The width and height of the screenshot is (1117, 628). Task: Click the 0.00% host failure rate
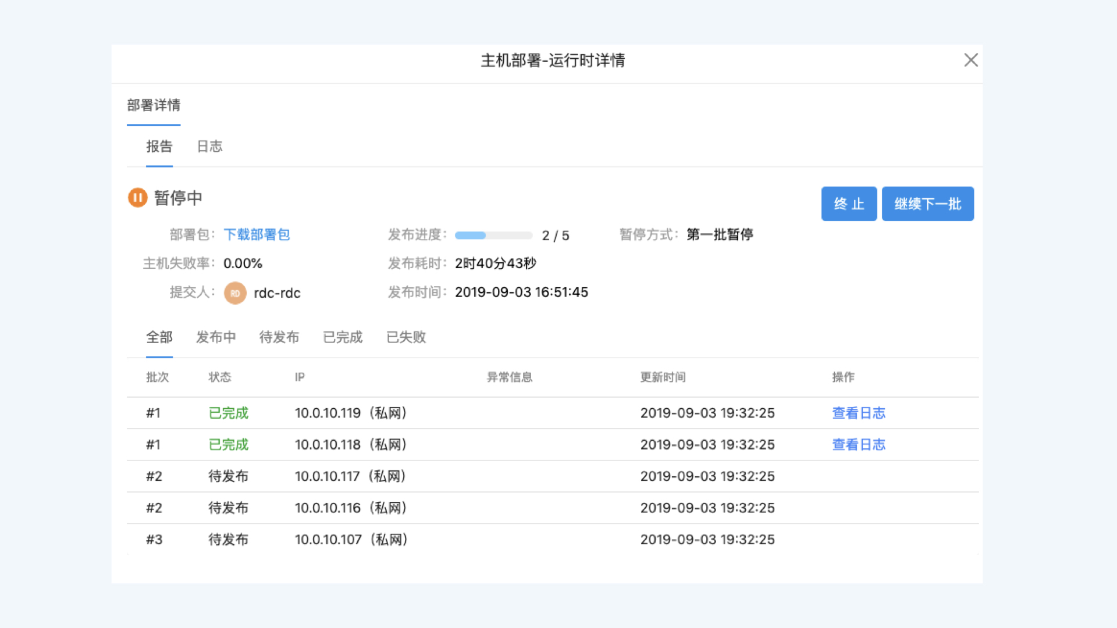click(243, 263)
